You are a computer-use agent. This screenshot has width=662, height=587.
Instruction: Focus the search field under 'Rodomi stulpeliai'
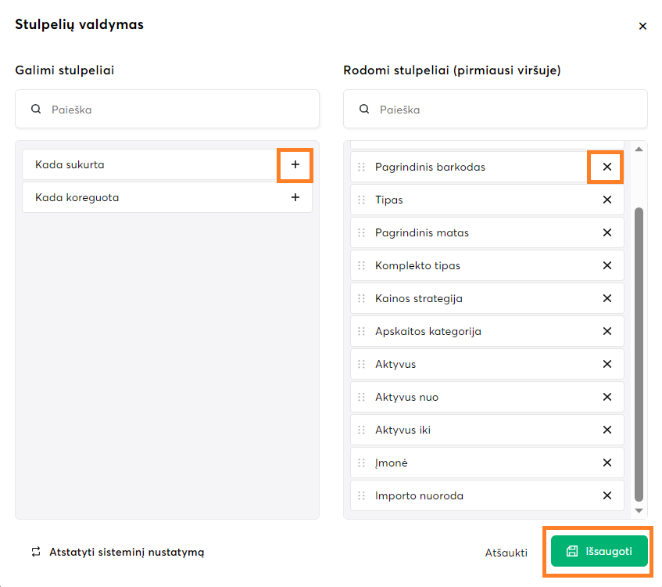pos(504,110)
